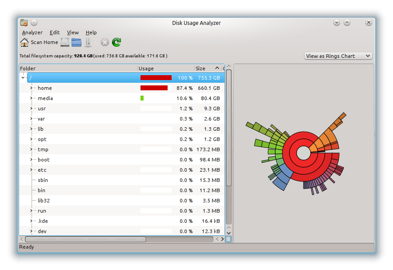
Task: Click the Ready status bar text
Action: coord(26,247)
